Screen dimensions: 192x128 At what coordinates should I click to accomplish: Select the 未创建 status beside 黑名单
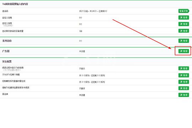pos(82,95)
